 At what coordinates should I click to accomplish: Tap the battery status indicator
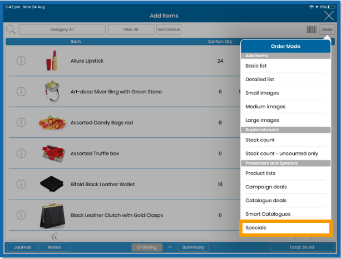tap(332, 7)
